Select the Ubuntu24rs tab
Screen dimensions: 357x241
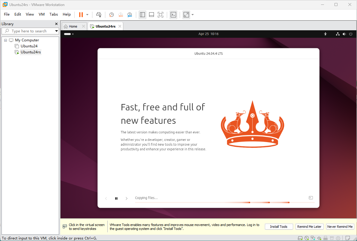point(105,26)
